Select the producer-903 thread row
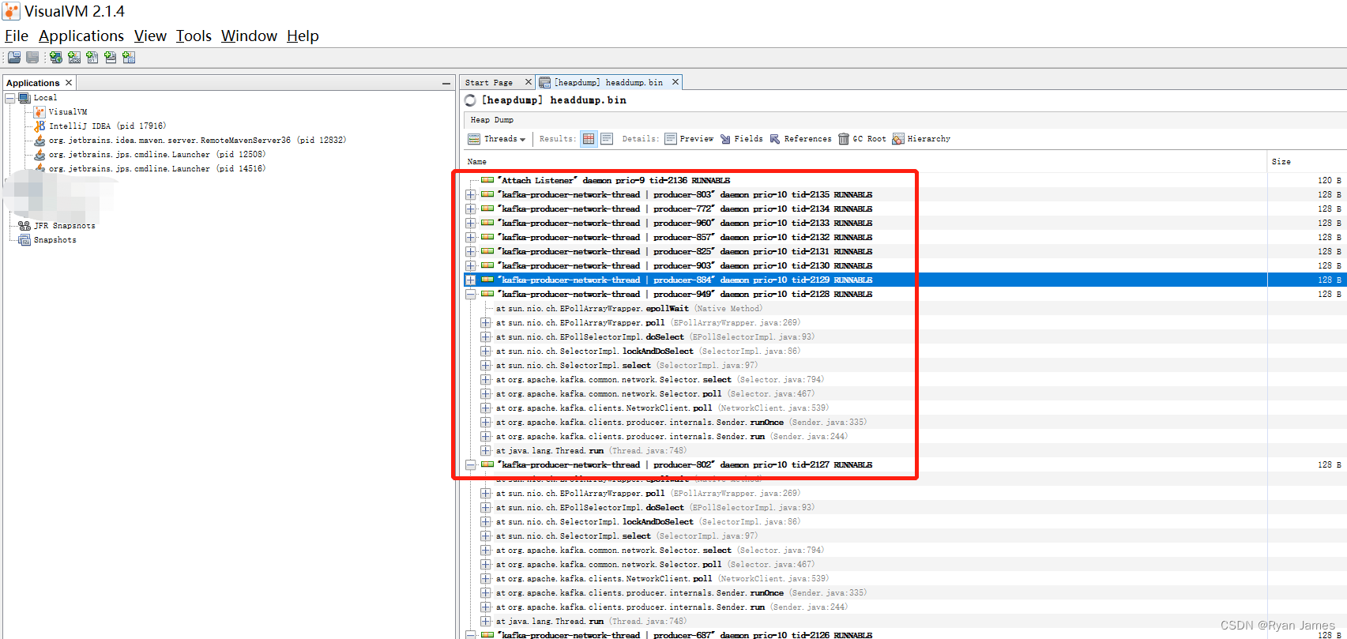Viewport: 1347px width, 639px height. 905,265
